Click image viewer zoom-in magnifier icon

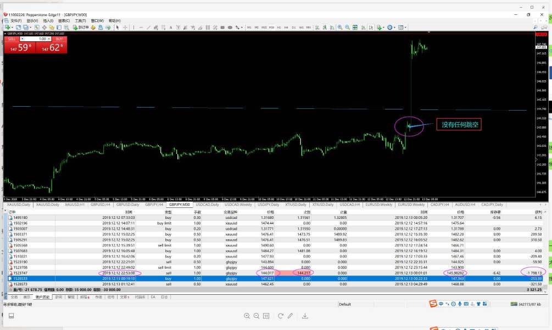[x=247, y=316]
